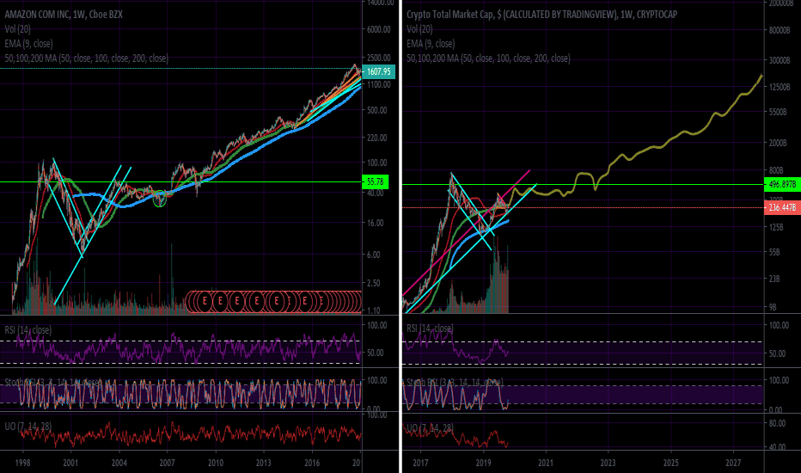Select UO (7, 14, 28) label in Crypto chart
Image resolution: width=801 pixels, height=473 pixels.
430,427
